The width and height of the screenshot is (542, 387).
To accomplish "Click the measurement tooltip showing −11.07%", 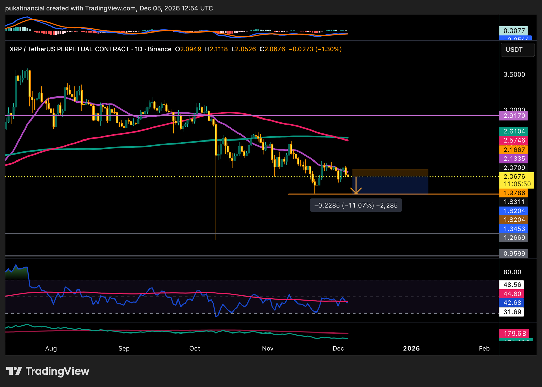I will tap(356, 205).
